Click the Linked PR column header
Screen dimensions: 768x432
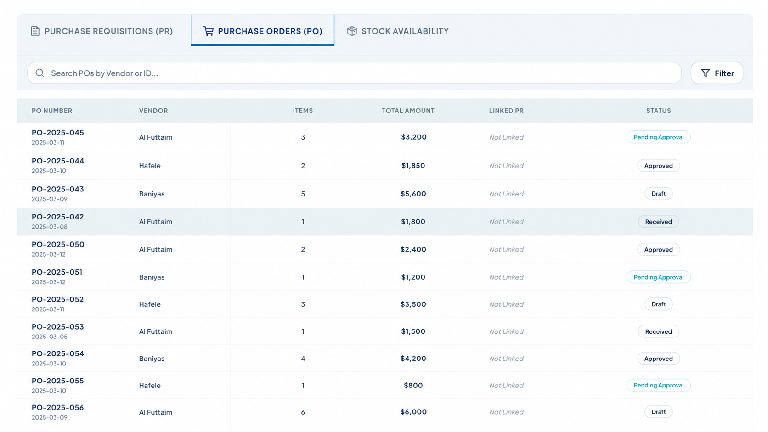coord(506,111)
